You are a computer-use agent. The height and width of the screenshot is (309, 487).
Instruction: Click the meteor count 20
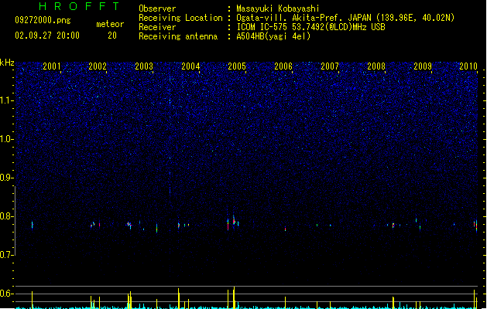point(112,36)
